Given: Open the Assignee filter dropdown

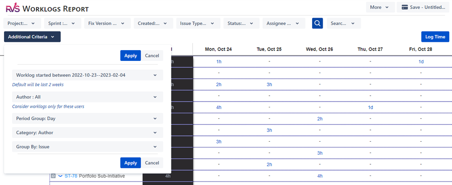Looking at the screenshot, I should (284, 23).
